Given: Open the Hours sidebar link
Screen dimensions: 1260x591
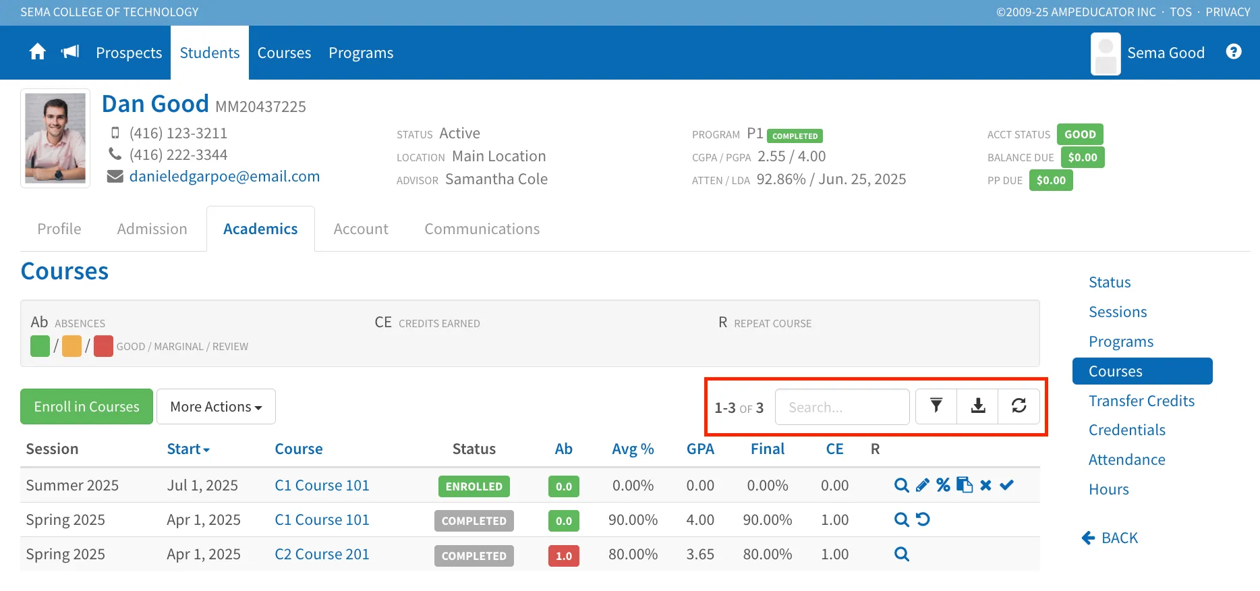Looking at the screenshot, I should point(1108,489).
